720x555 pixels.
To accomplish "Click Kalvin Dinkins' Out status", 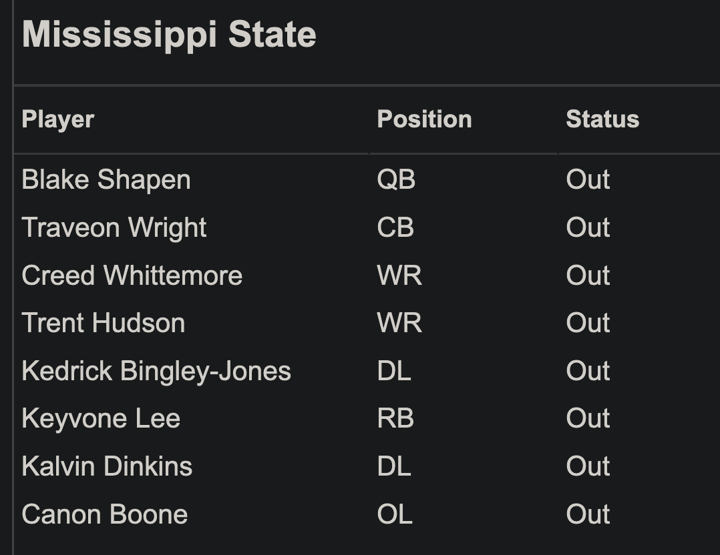I will [588, 467].
